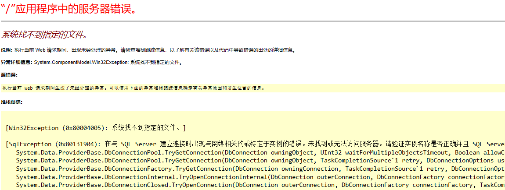The image size is (505, 190).
Task: Click the description sentence about unhandled Web request exception
Action: (155, 50)
